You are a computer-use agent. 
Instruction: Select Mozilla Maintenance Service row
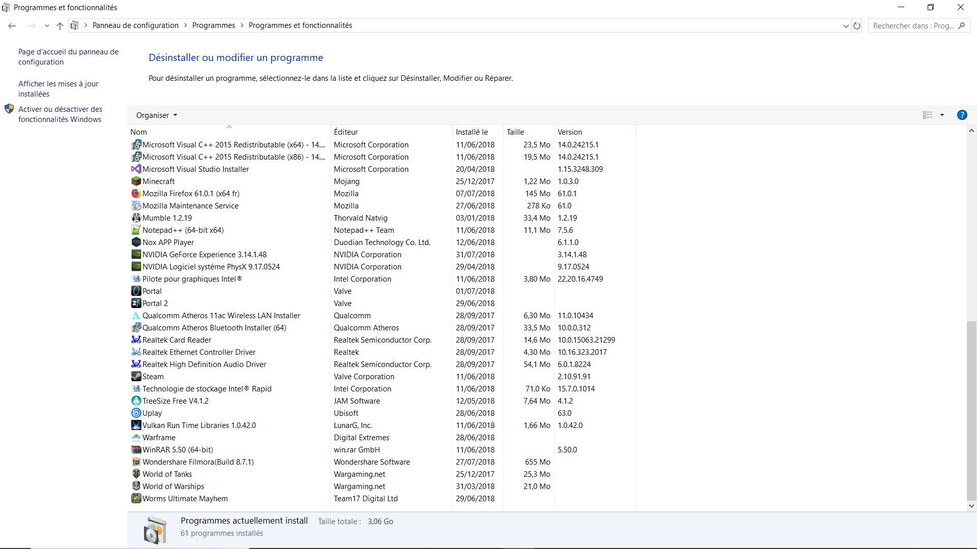(x=382, y=206)
